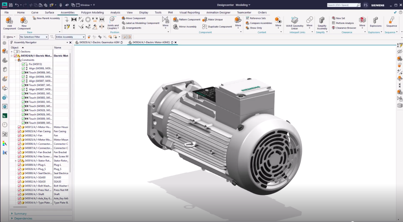Image resolution: width=403 pixels, height=222 pixels.
Task: Click in the Search field
Action: (x=342, y=5)
